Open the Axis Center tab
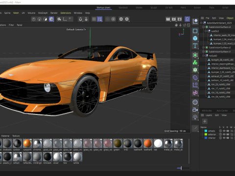Screen dimensions: 235x176 point(222,110)
